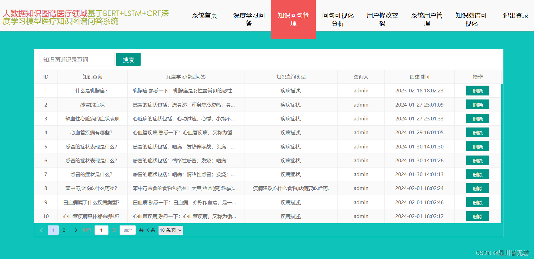This screenshot has height=259, width=534.
Task: Delete record 8 about 苯中毒
Action: 478,188
